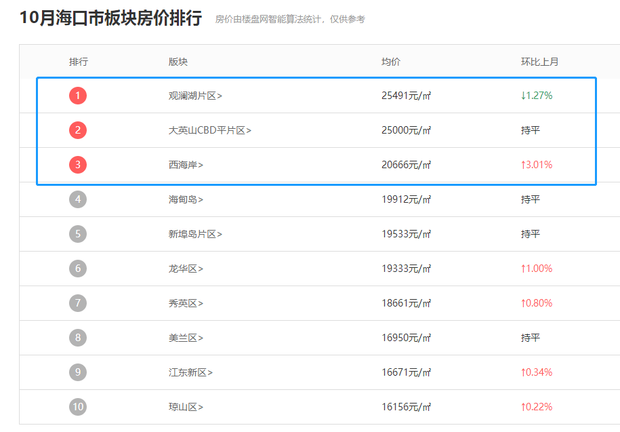This screenshot has width=620, height=432.
Task: Click the 环比上月 column header
Action: [539, 61]
